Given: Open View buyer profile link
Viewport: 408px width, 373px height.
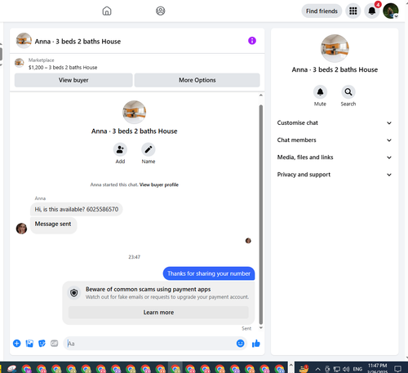Looking at the screenshot, I should (x=159, y=184).
